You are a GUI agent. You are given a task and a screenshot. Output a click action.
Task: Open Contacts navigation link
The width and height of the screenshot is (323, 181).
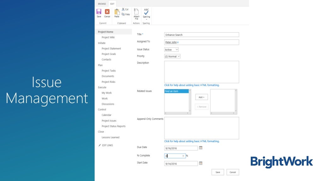106,59
